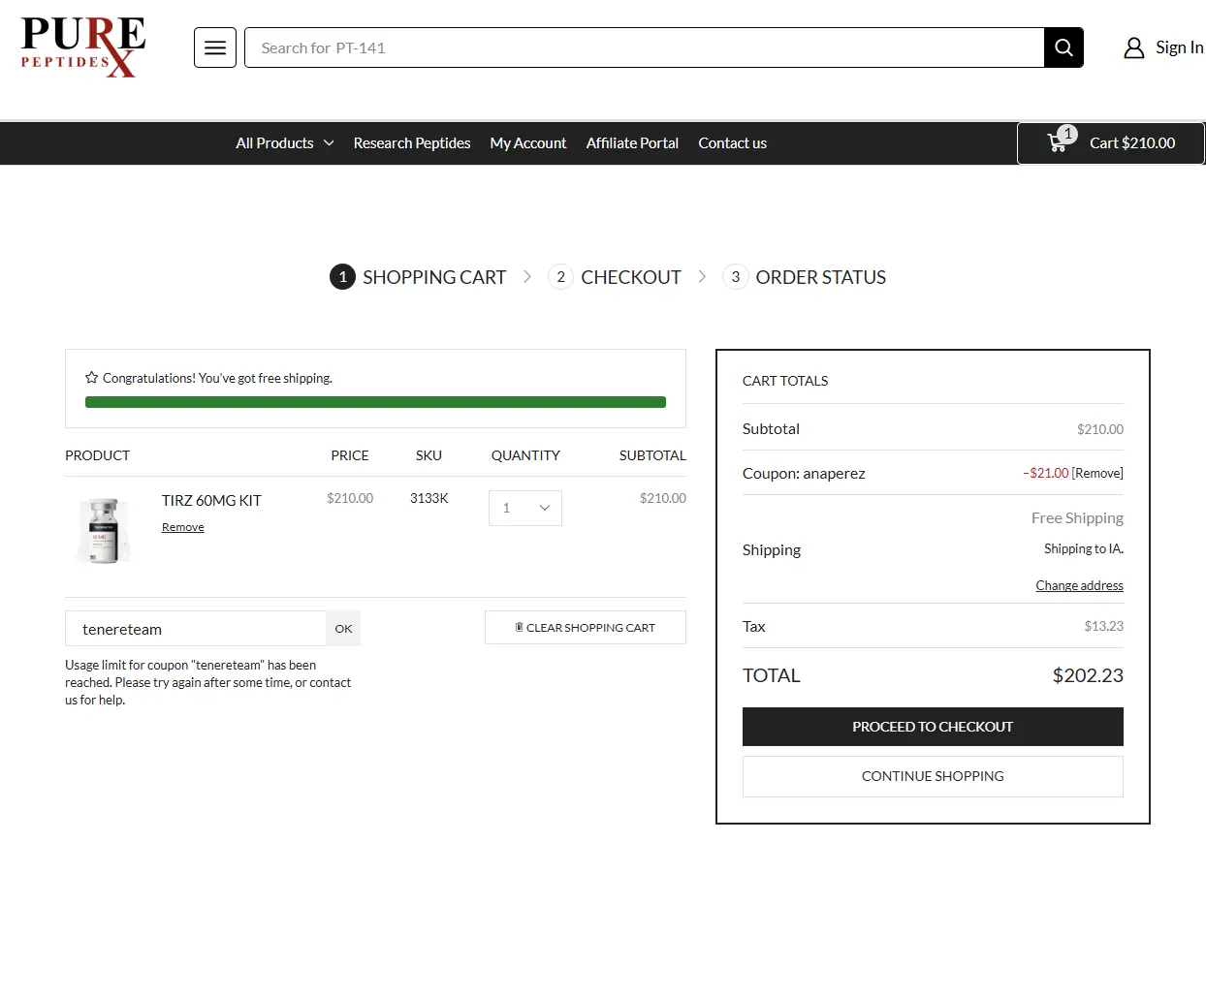Click the Pure Peptides X logo
1206x998 pixels.
point(83,47)
